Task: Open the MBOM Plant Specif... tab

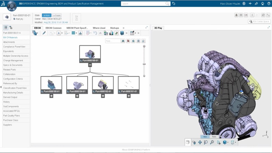Action: [x=77, y=28]
